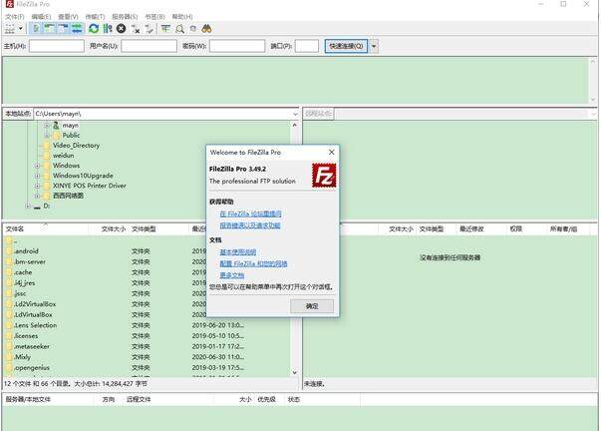Click the black cancel operation icon
601x431 pixels.
point(122,29)
